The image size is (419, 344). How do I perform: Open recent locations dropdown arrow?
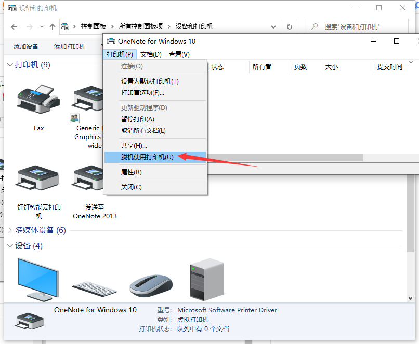tap(42, 26)
